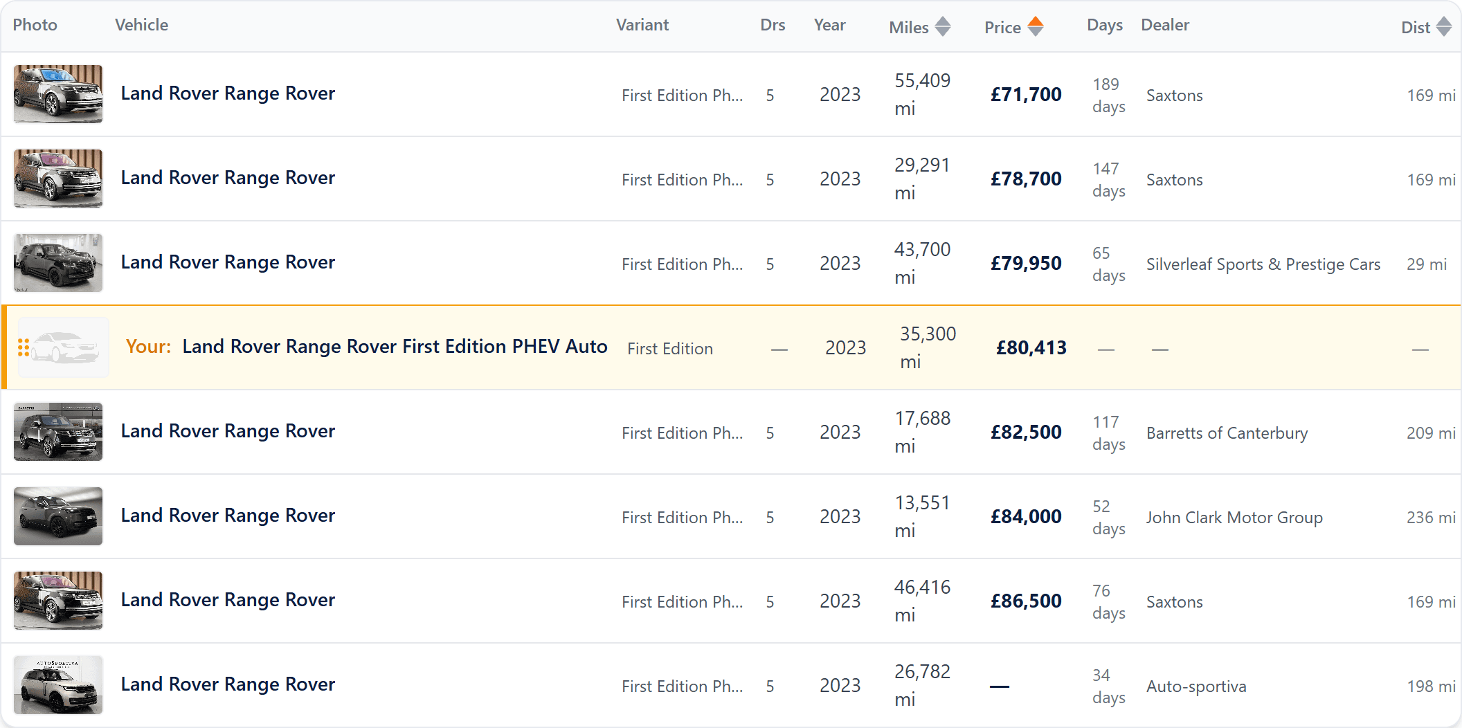Click the Vehicle column header
This screenshot has width=1462, height=728.
tap(142, 25)
